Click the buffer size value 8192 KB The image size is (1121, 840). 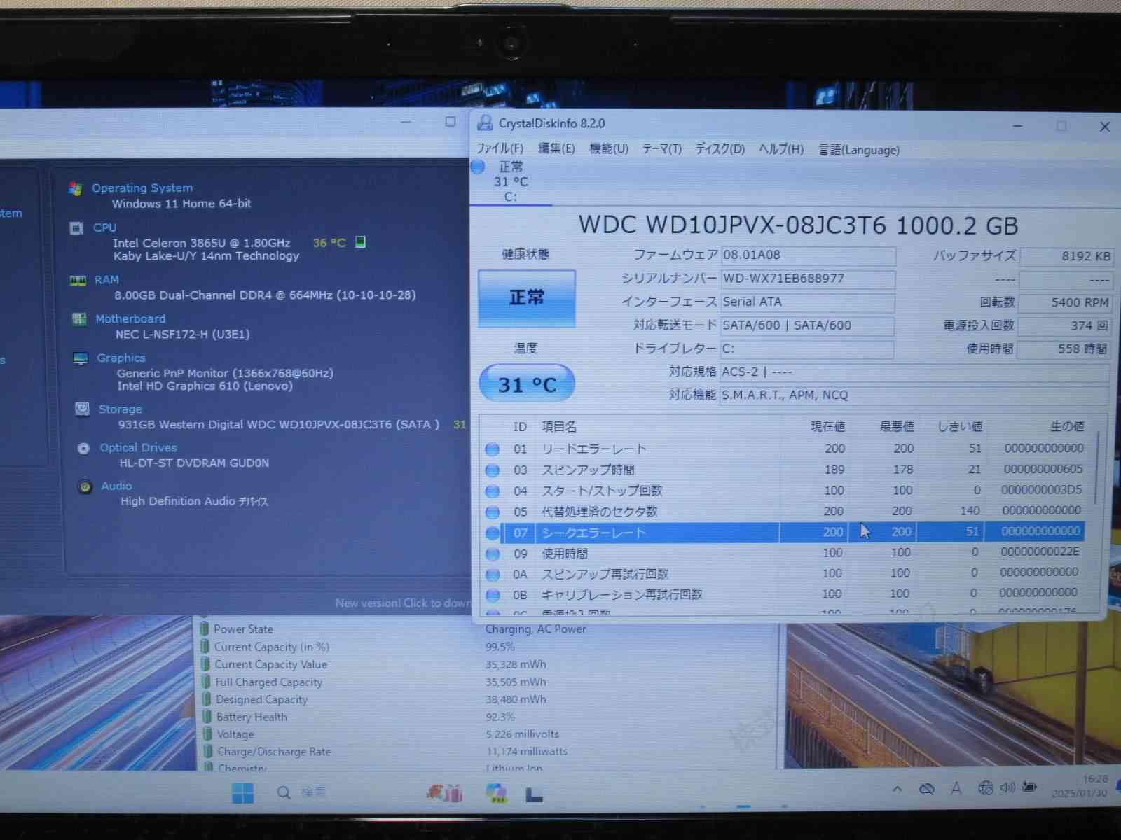[x=1066, y=256]
